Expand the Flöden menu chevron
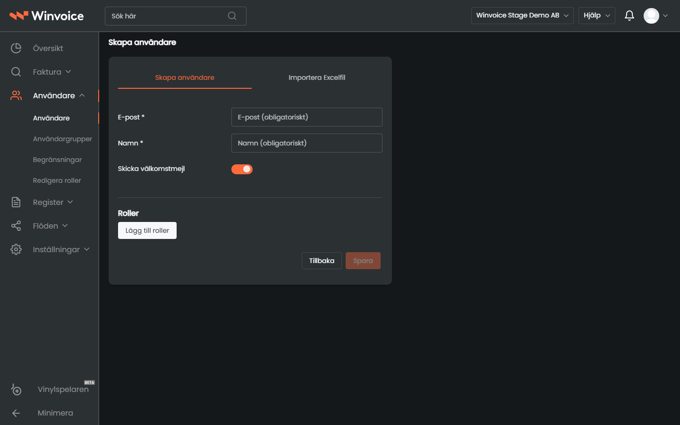Screen dimensions: 680x425 click(65, 226)
